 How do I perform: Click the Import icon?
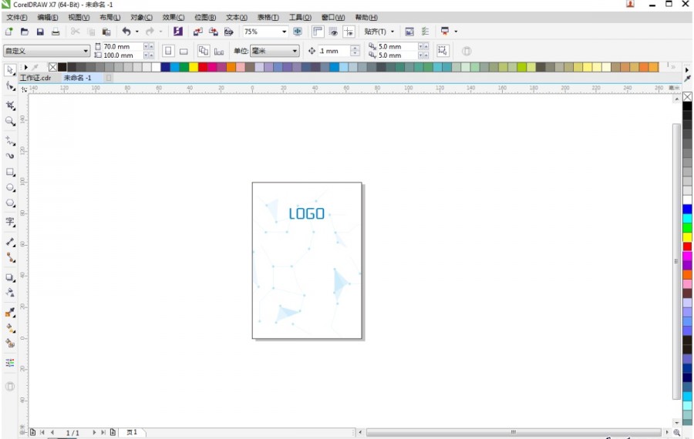pyautogui.click(x=198, y=32)
